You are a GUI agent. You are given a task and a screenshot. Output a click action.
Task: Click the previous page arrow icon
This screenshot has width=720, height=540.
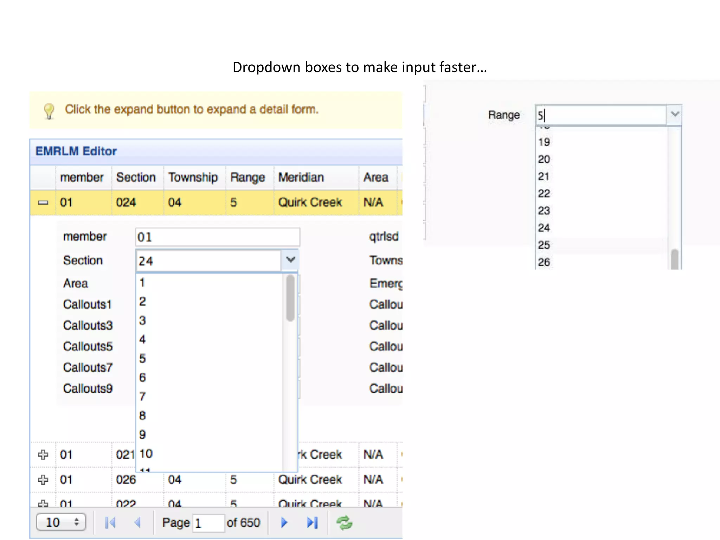pyautogui.click(x=138, y=522)
